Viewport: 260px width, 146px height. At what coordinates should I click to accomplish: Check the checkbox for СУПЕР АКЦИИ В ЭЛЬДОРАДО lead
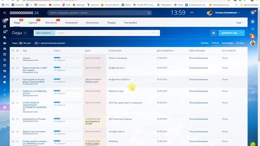click(x=13, y=103)
